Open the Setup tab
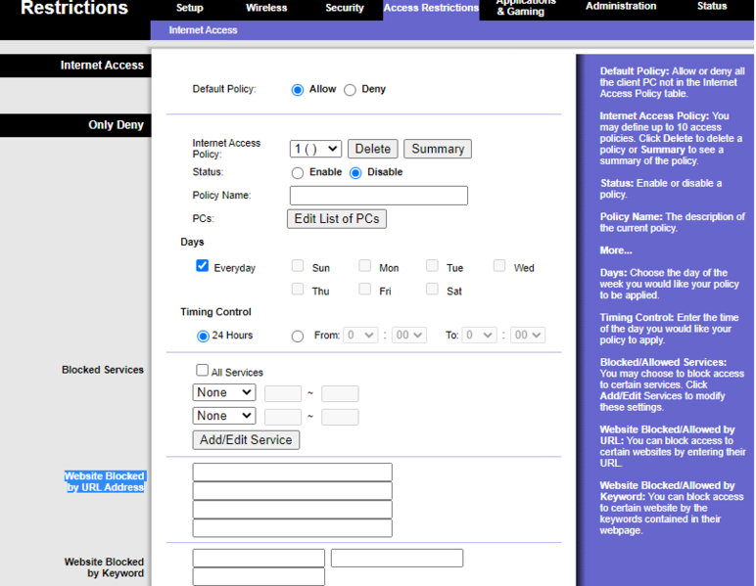Image resolution: width=756 pixels, height=586 pixels. tap(189, 8)
